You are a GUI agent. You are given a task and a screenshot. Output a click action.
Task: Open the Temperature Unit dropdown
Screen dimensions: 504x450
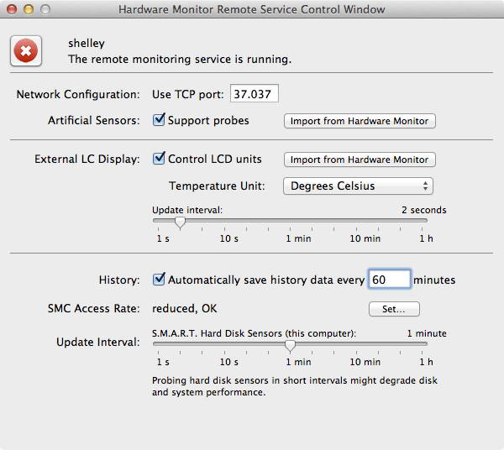pyautogui.click(x=359, y=186)
